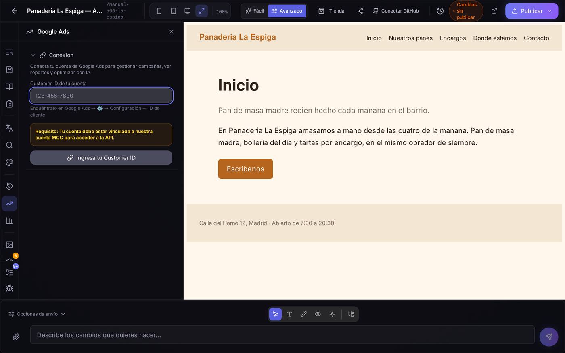Open the document page icon in sidebar
The image size is (565, 353).
tap(9, 69)
